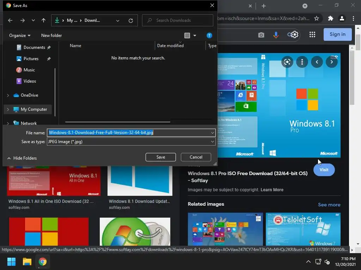
Task: Select Documents in the navigation pane
Action: pos(34,47)
